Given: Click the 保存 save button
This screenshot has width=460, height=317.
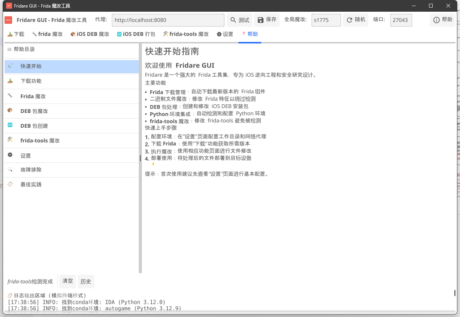Looking at the screenshot, I should pos(267,20).
